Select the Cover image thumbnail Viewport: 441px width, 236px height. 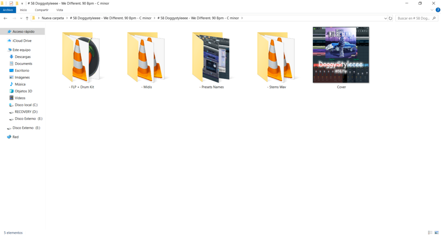click(341, 55)
